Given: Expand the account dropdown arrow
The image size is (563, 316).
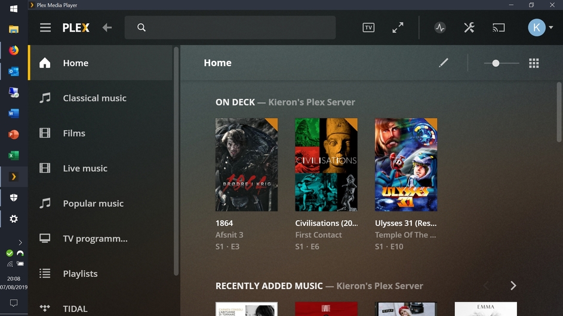Looking at the screenshot, I should click(x=551, y=27).
